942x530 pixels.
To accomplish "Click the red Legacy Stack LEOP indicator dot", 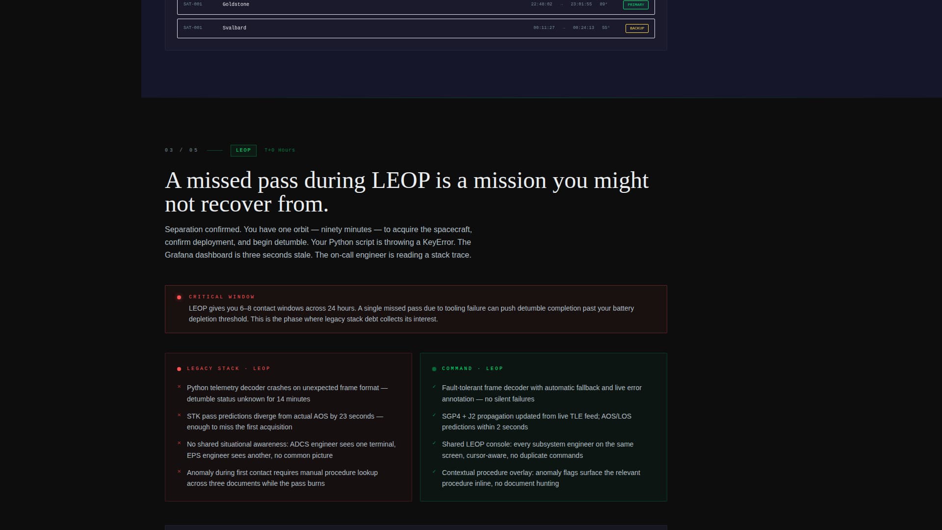I will [179, 369].
